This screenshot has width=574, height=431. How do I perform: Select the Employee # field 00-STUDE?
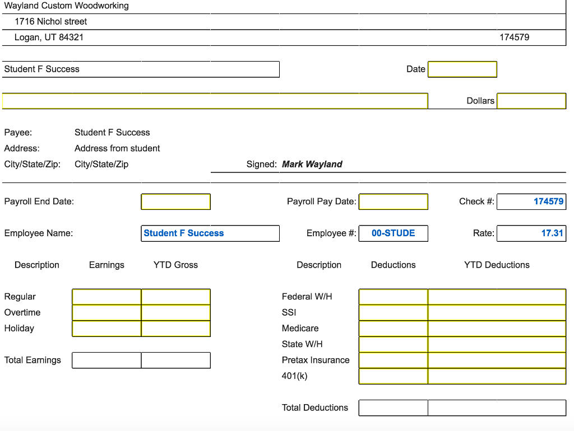[x=393, y=233]
